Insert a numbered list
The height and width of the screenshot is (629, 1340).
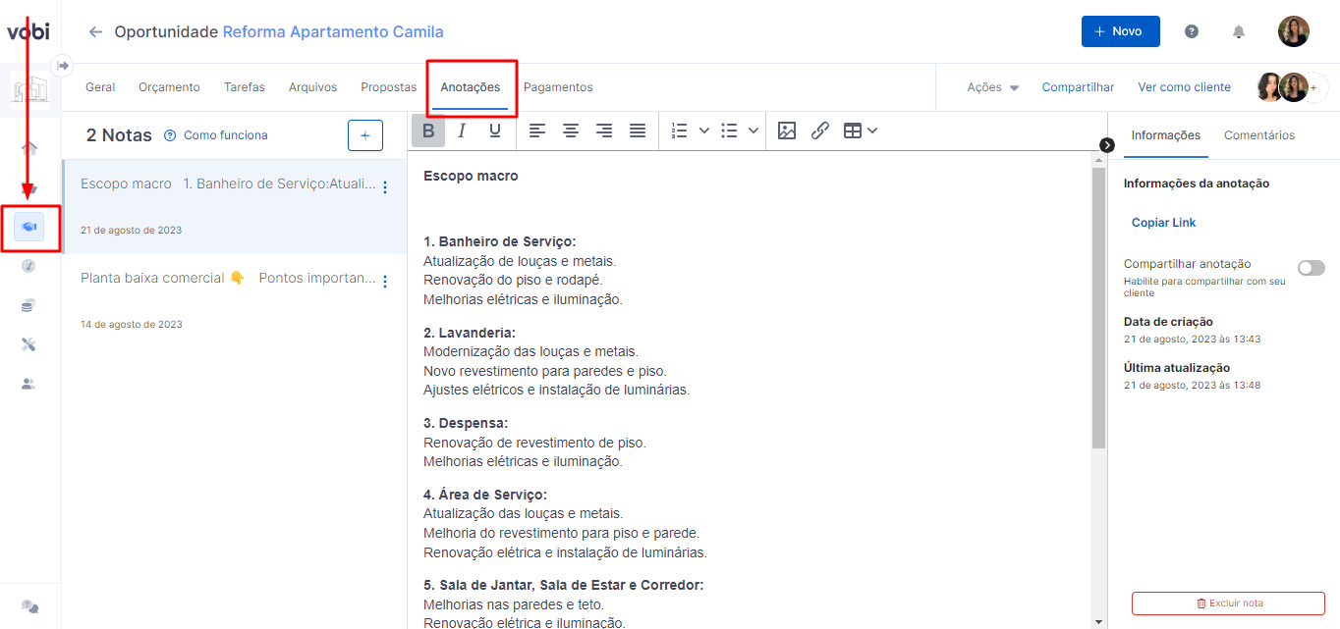[x=680, y=131]
